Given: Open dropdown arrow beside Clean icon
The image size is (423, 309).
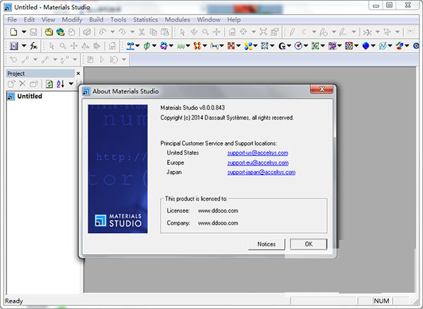Looking at the screenshot, I should (x=377, y=32).
